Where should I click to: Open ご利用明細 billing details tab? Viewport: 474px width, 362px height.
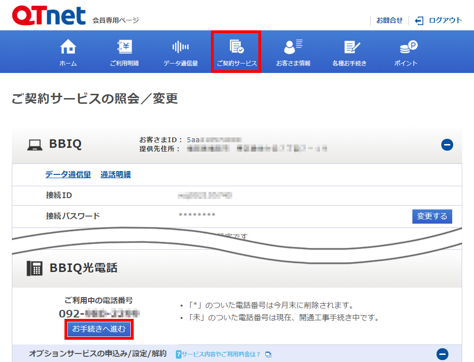pyautogui.click(x=124, y=52)
